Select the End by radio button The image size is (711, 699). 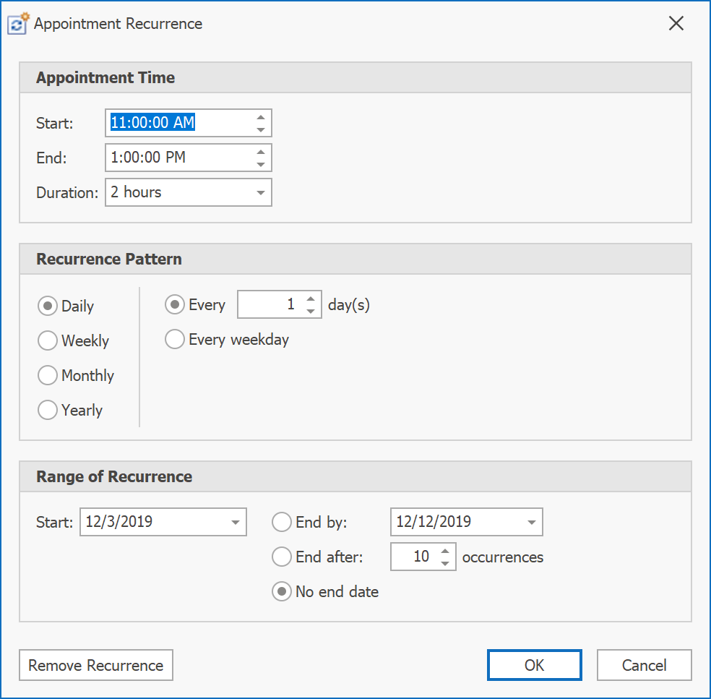coord(282,522)
